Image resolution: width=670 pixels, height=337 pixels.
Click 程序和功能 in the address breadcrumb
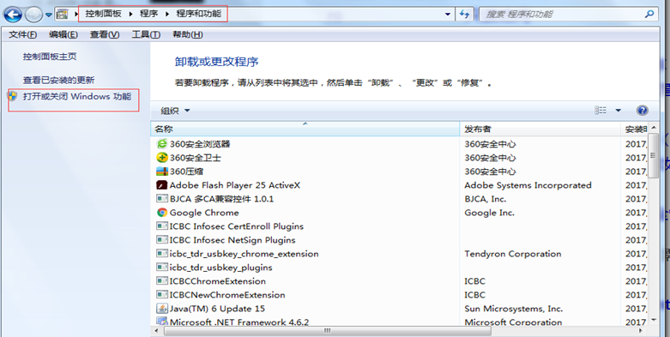coord(199,14)
